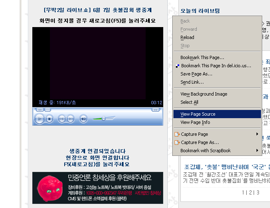Click the 00:12 elapsed time display
This screenshot has height=208, width=270.
pyautogui.click(x=157, y=103)
